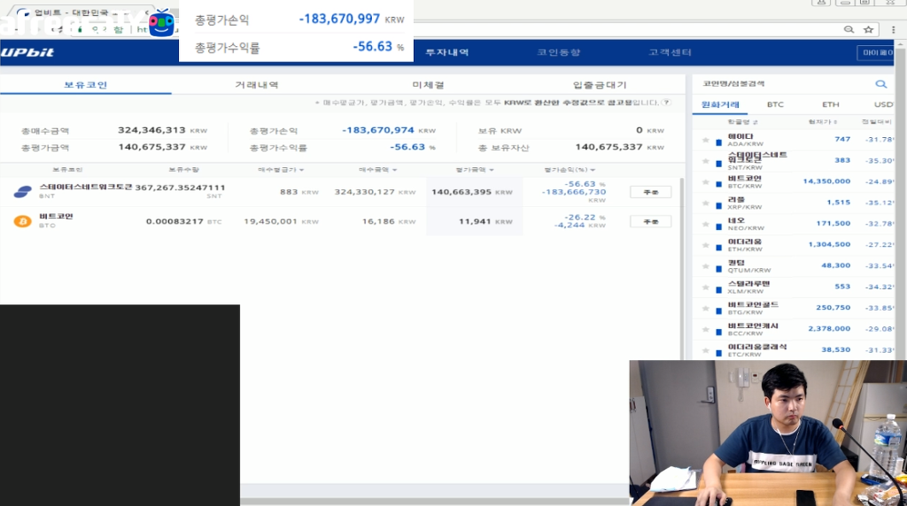Screen dimensions: 907x506
Task: Click 주문 button for Status Network Token
Action: 651,192
